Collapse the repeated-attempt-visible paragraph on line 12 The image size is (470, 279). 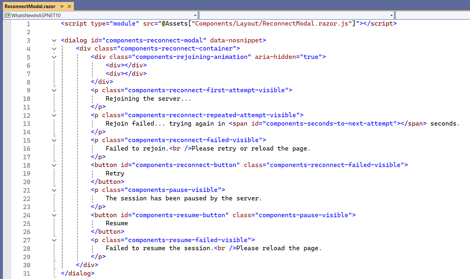54,115
